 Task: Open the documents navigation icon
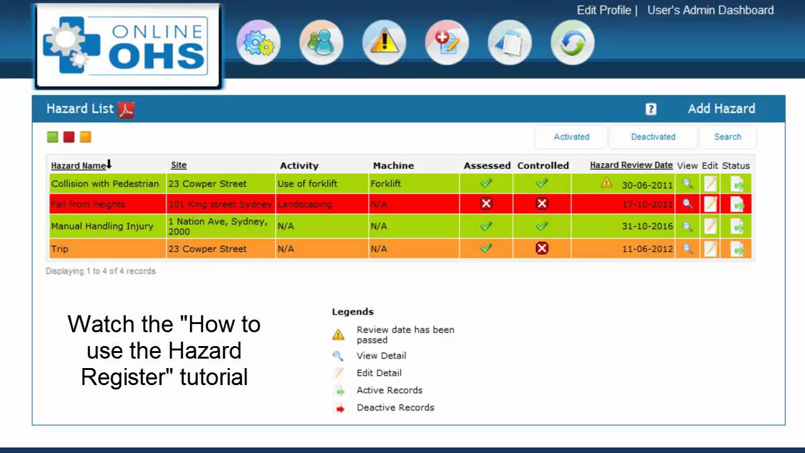click(509, 43)
